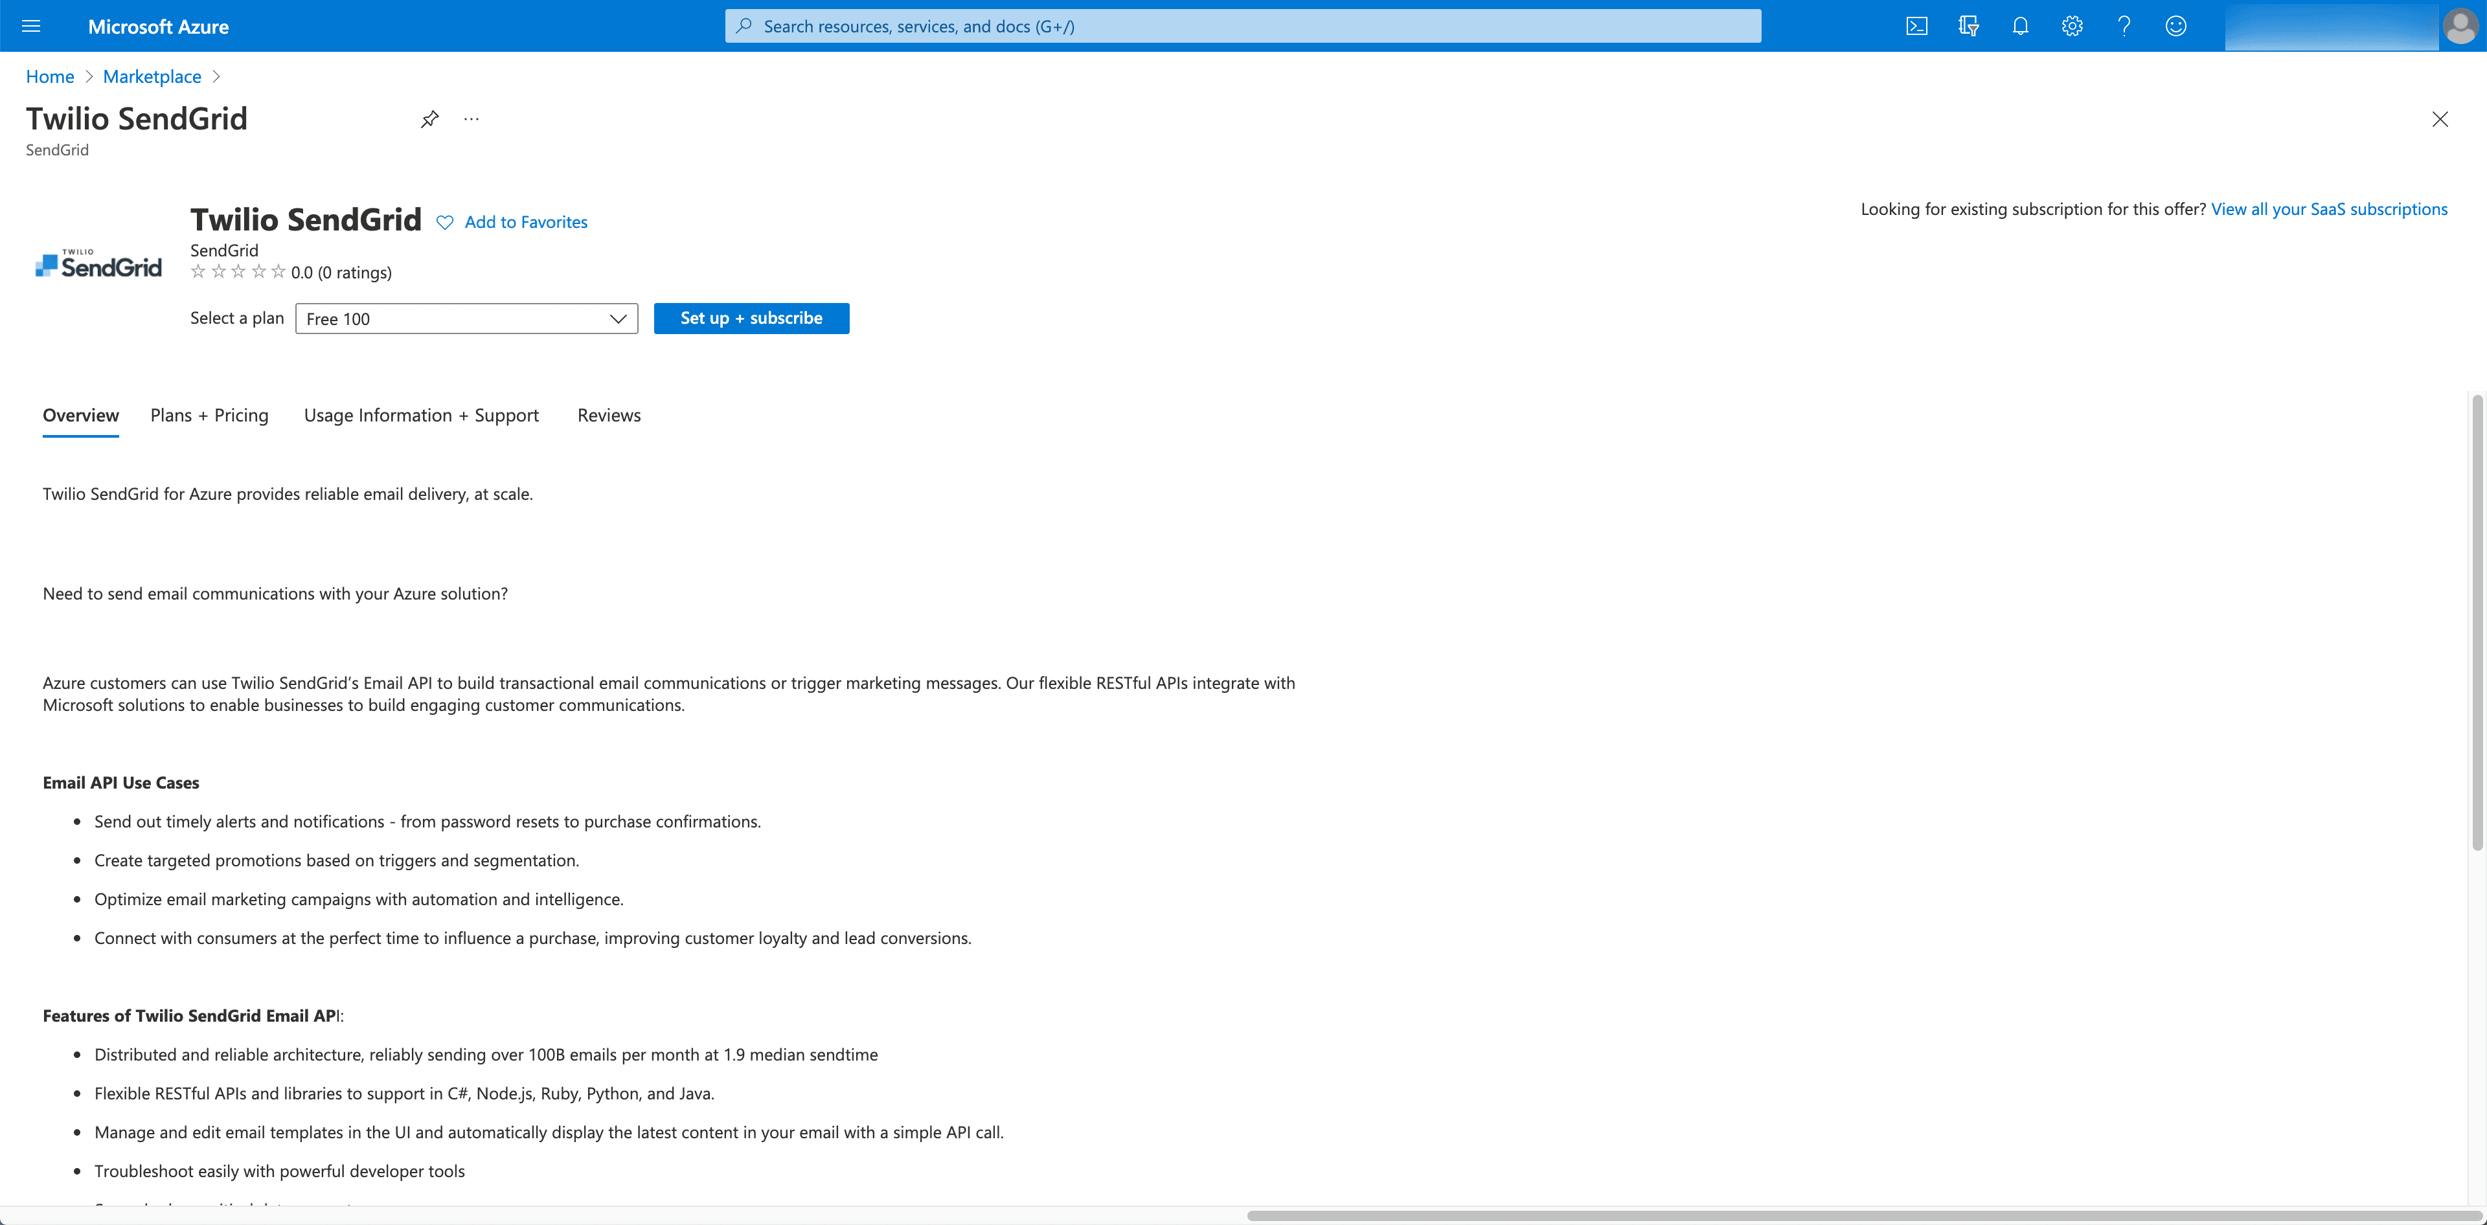Open Azure Cloud Shell terminal
The width and height of the screenshot is (2487, 1225).
1917,25
